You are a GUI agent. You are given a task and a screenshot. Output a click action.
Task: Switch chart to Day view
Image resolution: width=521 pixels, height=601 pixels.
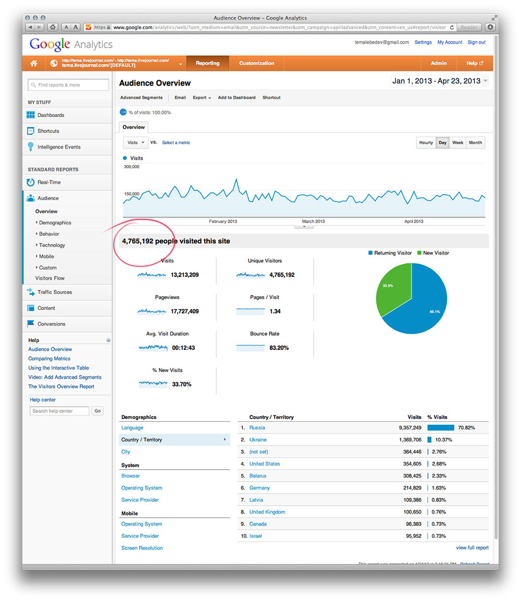(x=442, y=143)
